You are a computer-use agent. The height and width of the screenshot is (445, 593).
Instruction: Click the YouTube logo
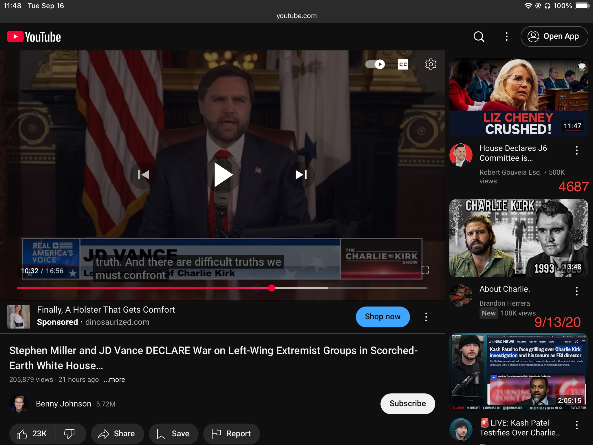34,37
